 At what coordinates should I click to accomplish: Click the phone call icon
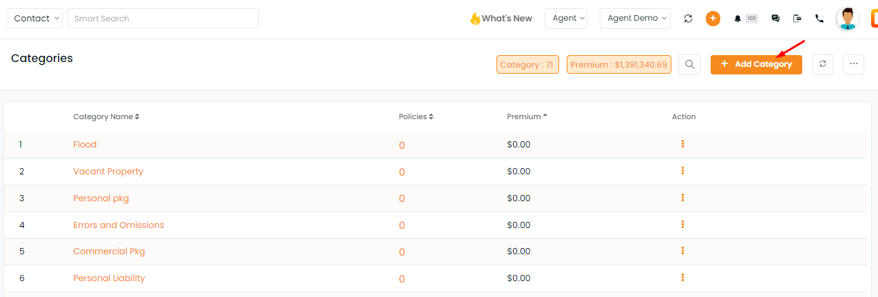click(819, 19)
